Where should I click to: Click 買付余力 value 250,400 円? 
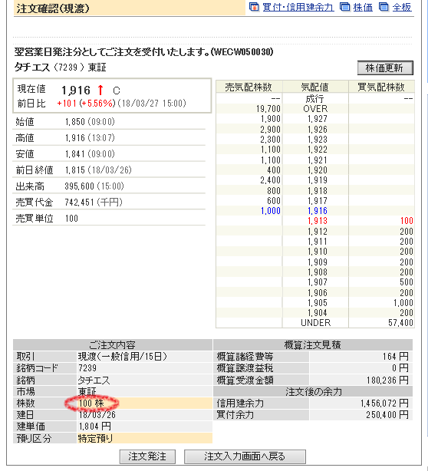click(x=387, y=415)
